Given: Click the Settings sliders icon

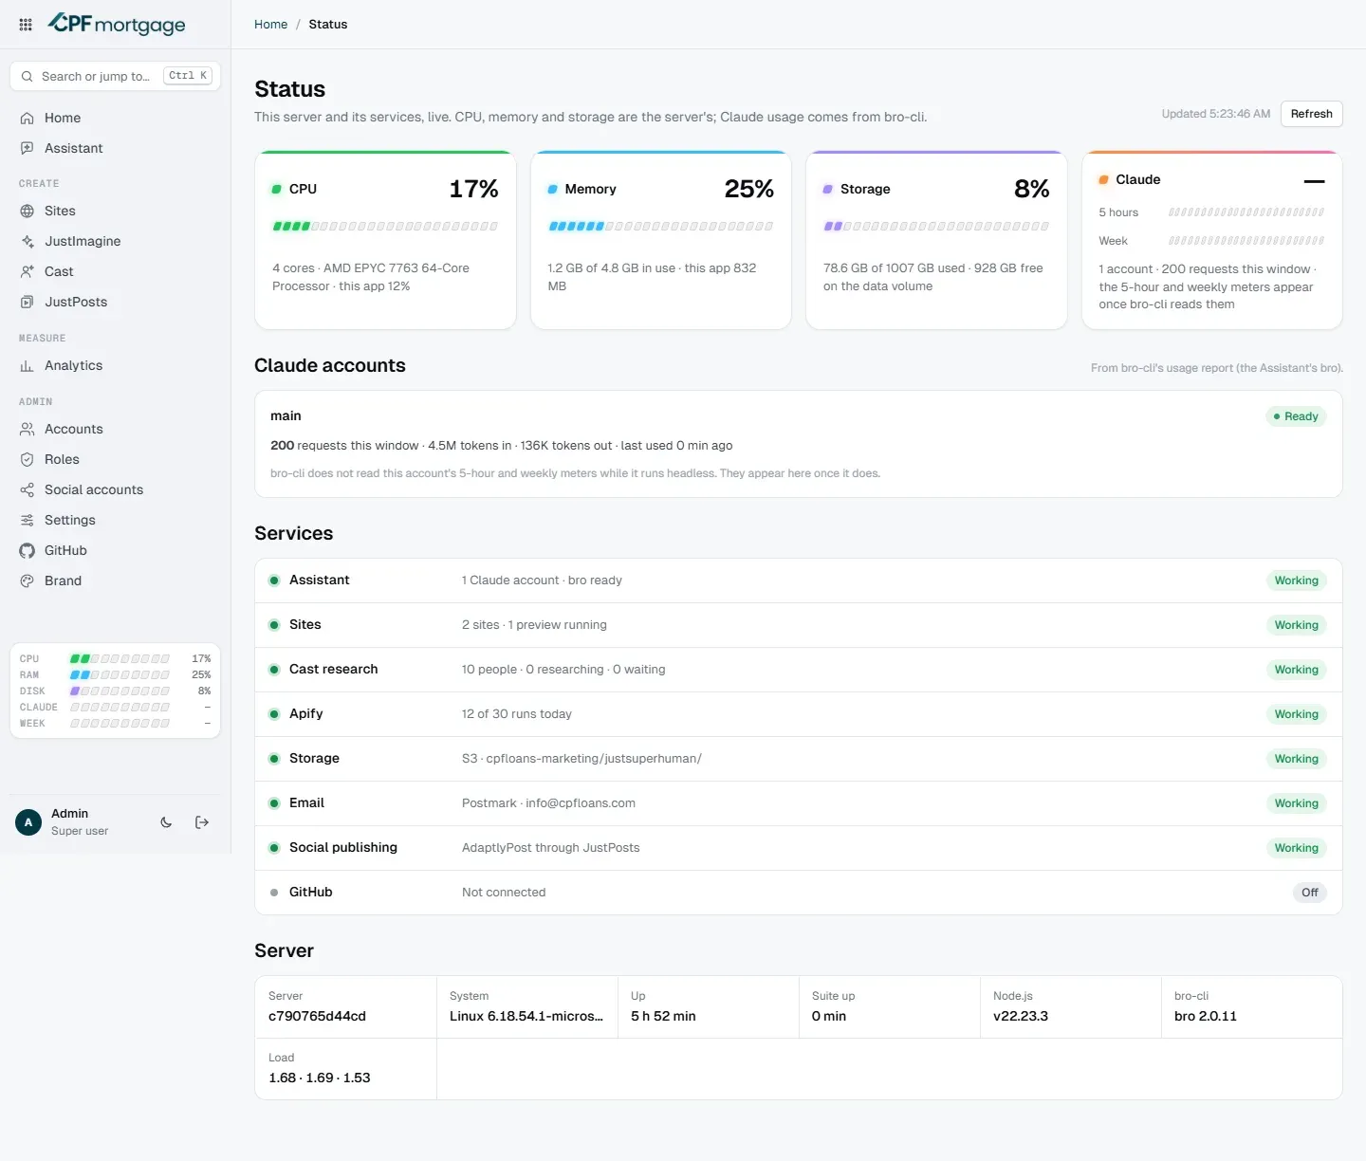Looking at the screenshot, I should (28, 520).
